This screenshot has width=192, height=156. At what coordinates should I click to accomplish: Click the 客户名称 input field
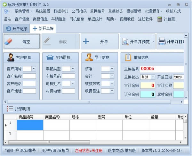pos(29,76)
